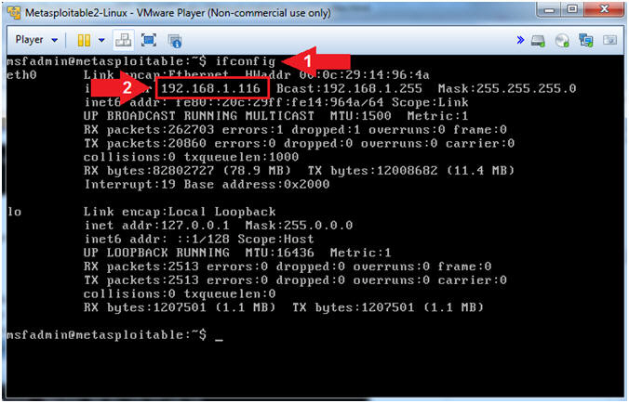Click TX packets:2513 text
This screenshot has width=629, height=403.
click(x=141, y=280)
